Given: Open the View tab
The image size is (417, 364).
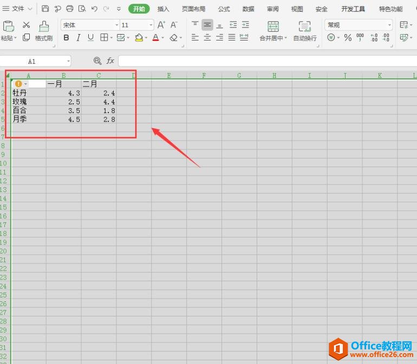Looking at the screenshot, I should pos(297,9).
